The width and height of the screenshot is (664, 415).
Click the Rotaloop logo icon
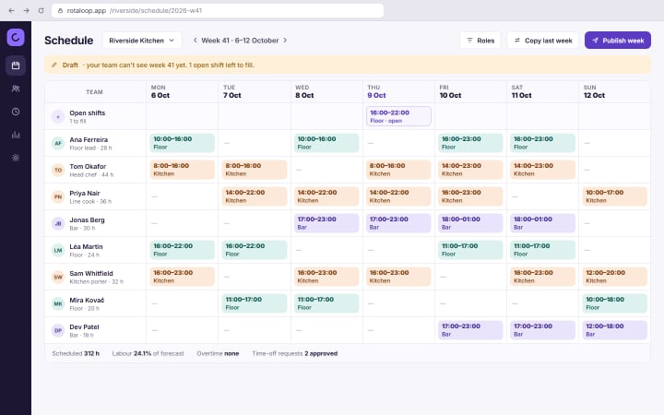coord(16,37)
